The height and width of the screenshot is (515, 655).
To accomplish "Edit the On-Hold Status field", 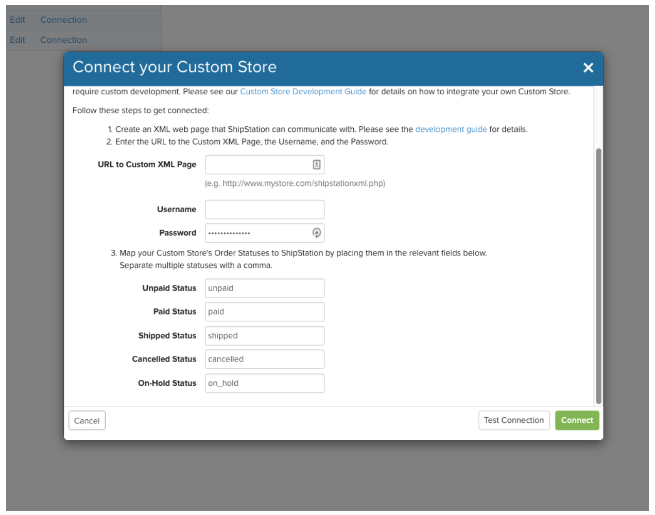I will pyautogui.click(x=265, y=383).
